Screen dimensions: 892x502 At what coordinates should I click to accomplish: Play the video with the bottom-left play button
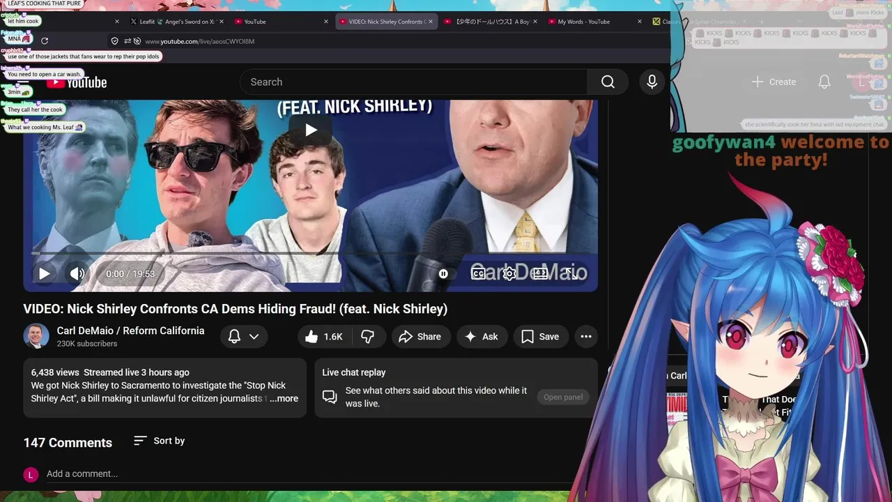(44, 274)
